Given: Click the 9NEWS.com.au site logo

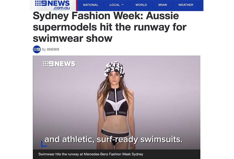Looking at the screenshot, I should [53, 5].
